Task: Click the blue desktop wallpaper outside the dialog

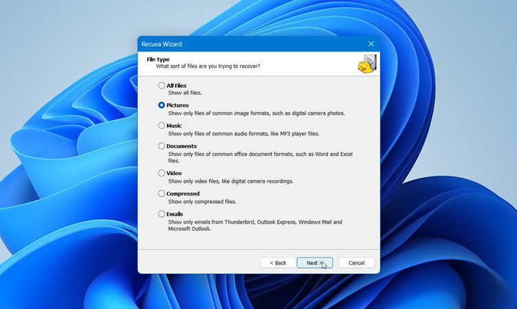Action: click(x=447, y=172)
